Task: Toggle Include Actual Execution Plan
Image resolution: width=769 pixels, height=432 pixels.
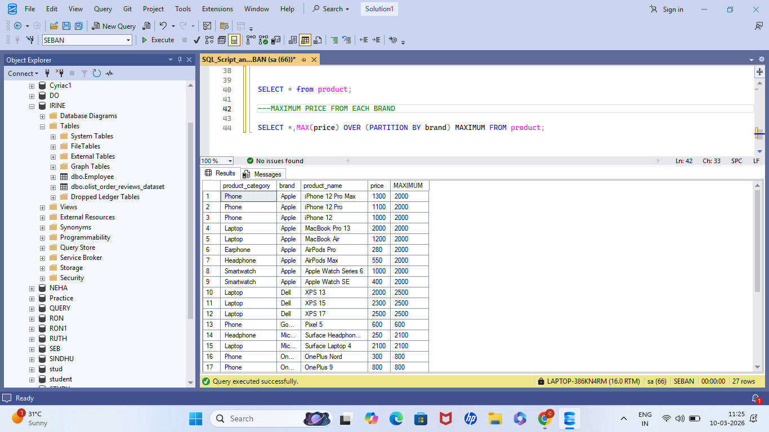Action: point(251,40)
